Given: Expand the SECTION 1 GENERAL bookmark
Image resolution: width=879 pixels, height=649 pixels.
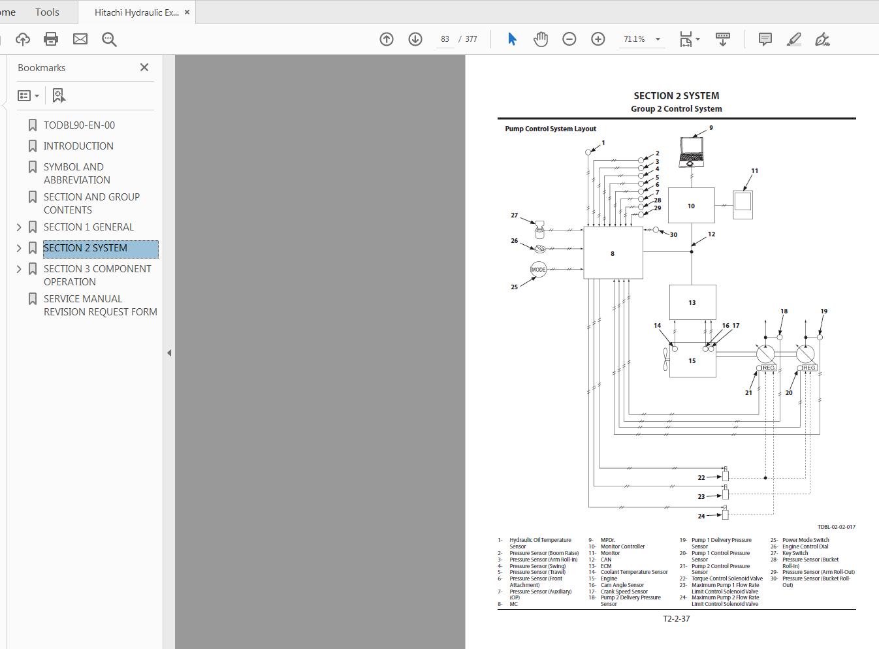Looking at the screenshot, I should (x=19, y=227).
